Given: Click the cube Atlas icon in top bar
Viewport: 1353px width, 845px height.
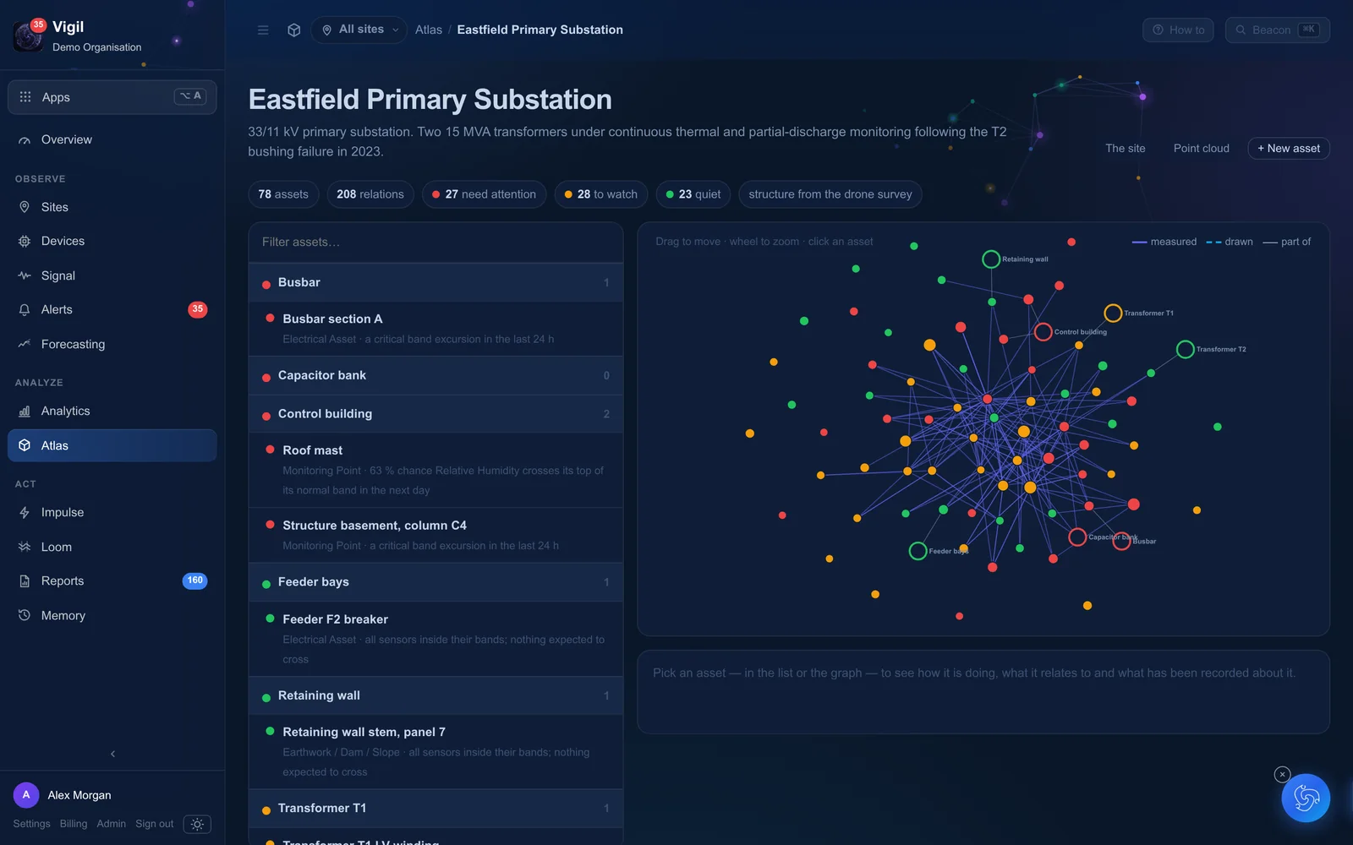Looking at the screenshot, I should 294,30.
